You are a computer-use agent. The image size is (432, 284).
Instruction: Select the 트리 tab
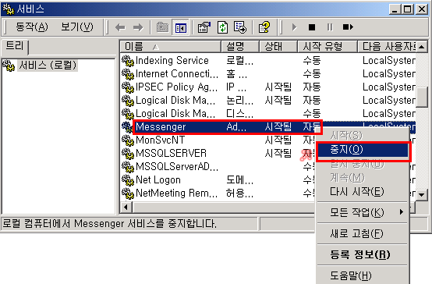15,46
